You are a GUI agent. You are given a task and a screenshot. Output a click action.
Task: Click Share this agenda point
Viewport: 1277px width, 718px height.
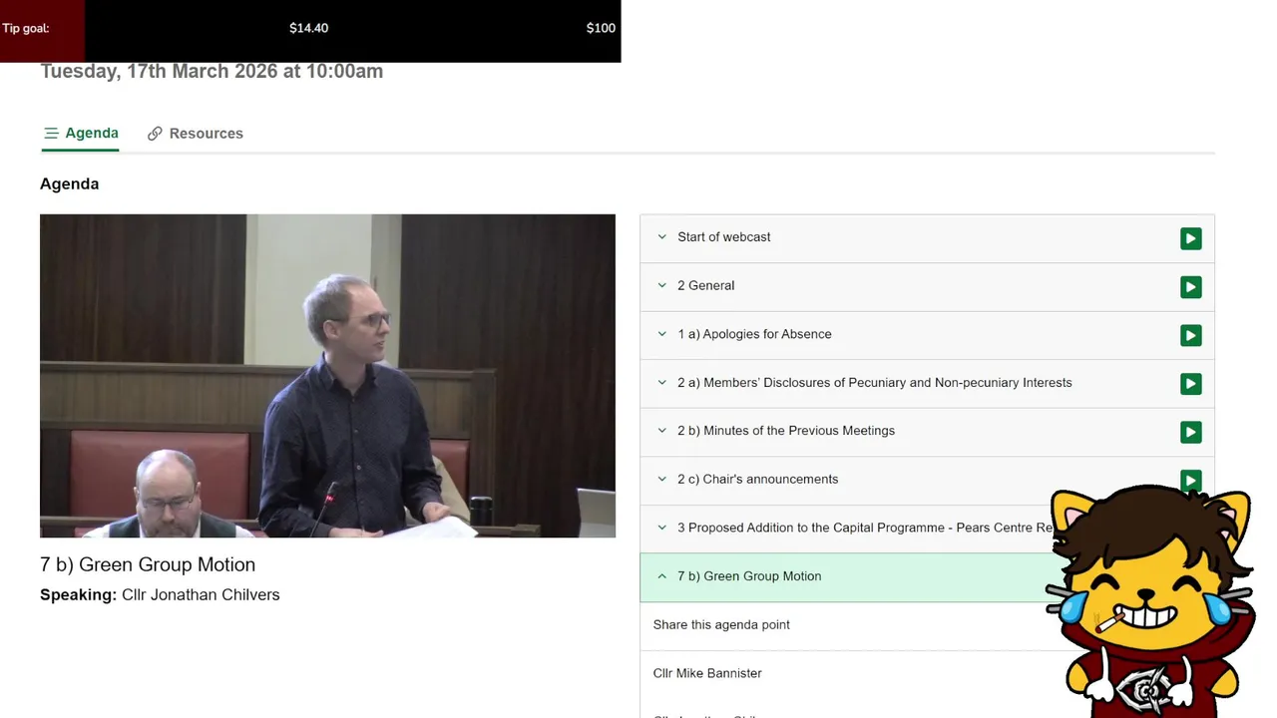coord(721,624)
